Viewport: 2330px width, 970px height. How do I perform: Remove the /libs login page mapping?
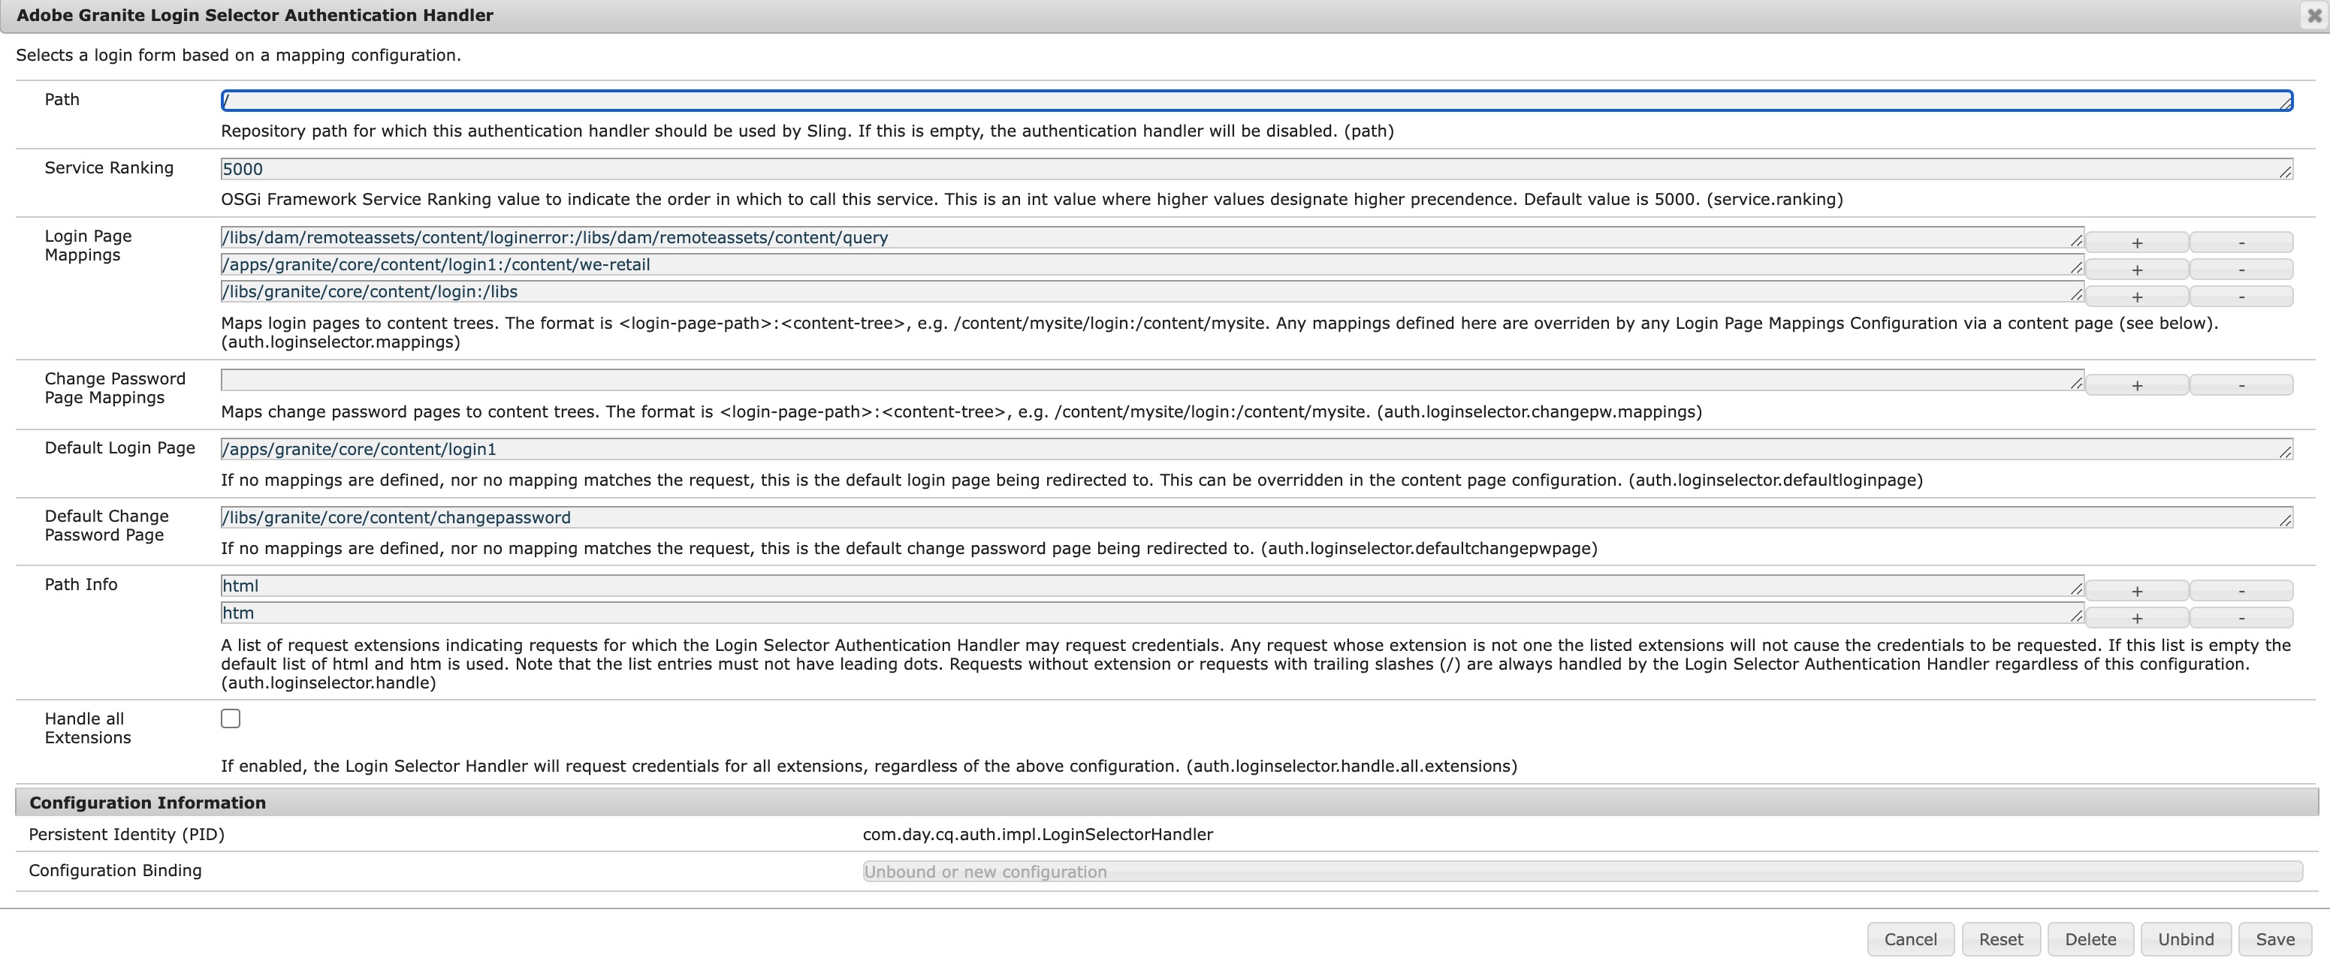[2241, 297]
